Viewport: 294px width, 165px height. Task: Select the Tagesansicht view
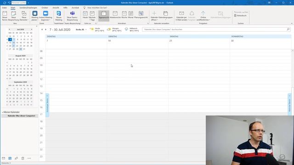point(104,16)
